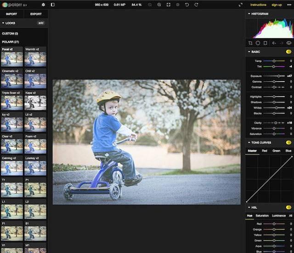Switch to the Green curve tab

(x=277, y=151)
